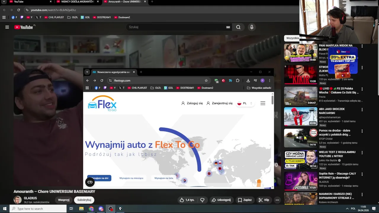379x213 pixels.
Task: Click the round link overlay button on video
Action: (x=90, y=182)
